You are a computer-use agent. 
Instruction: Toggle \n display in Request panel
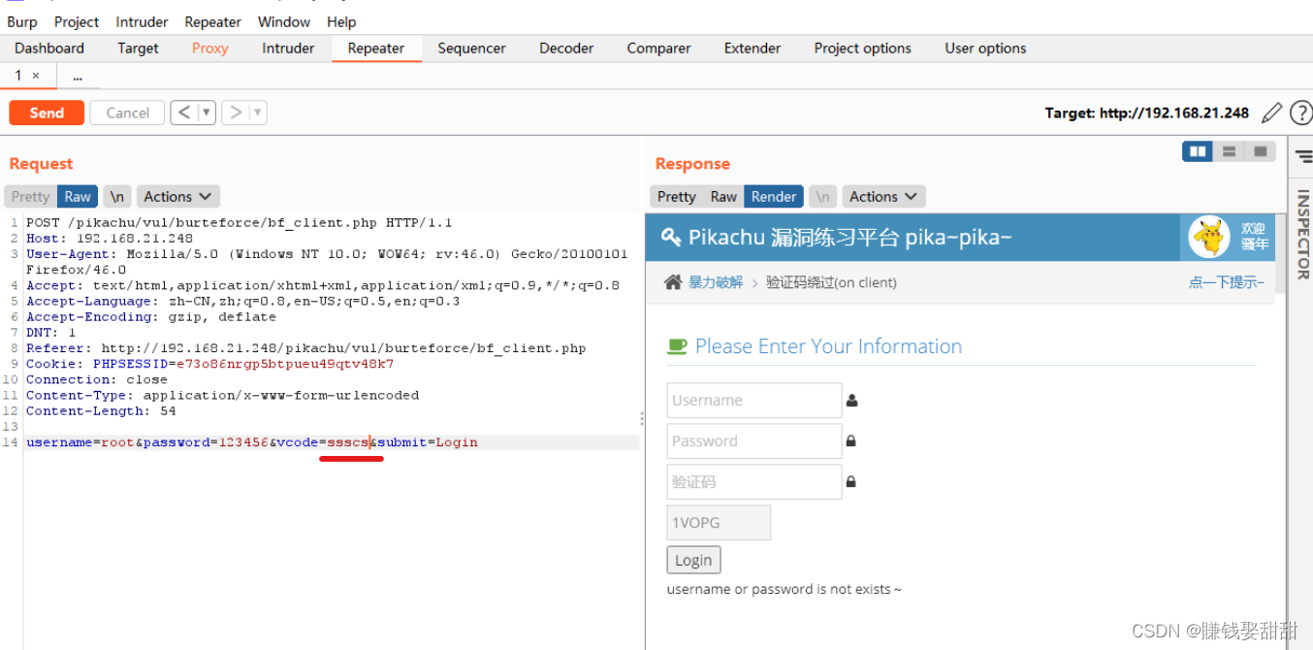tap(116, 196)
